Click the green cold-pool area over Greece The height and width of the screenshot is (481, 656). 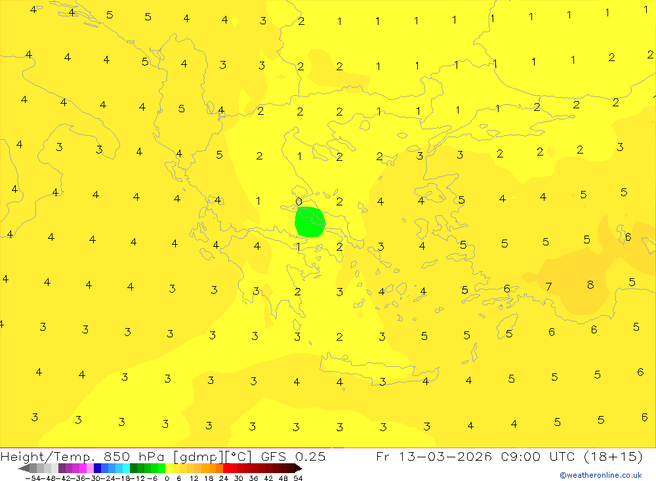pos(310,222)
